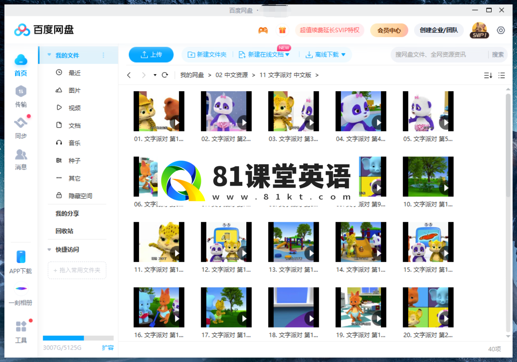Click 创建企业/团队 button
The width and height of the screenshot is (517, 362).
[439, 30]
